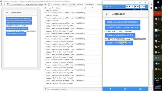Image resolution: width=162 pixels, height=91 pixels.
Task: Open the Remote devices drawer tab
Action: click(x=60, y=89)
